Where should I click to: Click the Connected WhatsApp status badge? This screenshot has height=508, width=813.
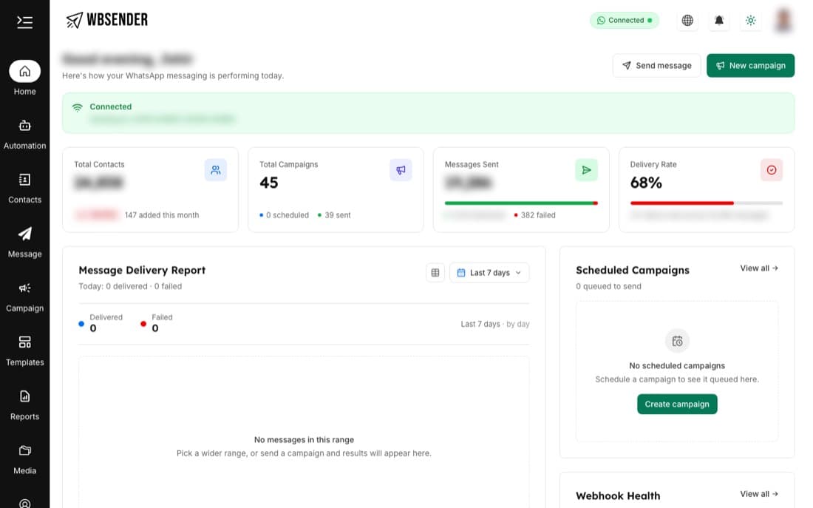click(625, 20)
